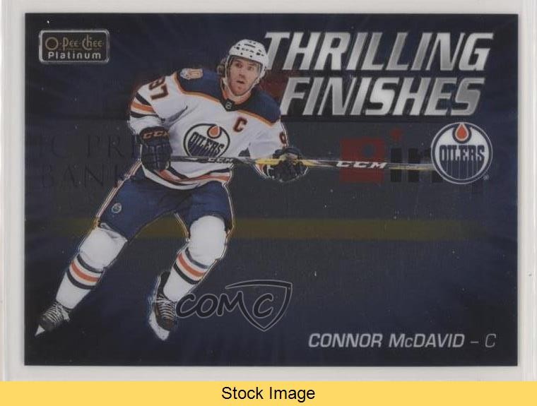Click the round Oilers team logo on right
Screen dimensions: 537x406
coord(461,153)
